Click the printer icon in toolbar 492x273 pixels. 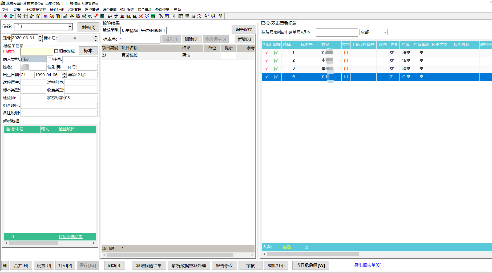click(84, 16)
